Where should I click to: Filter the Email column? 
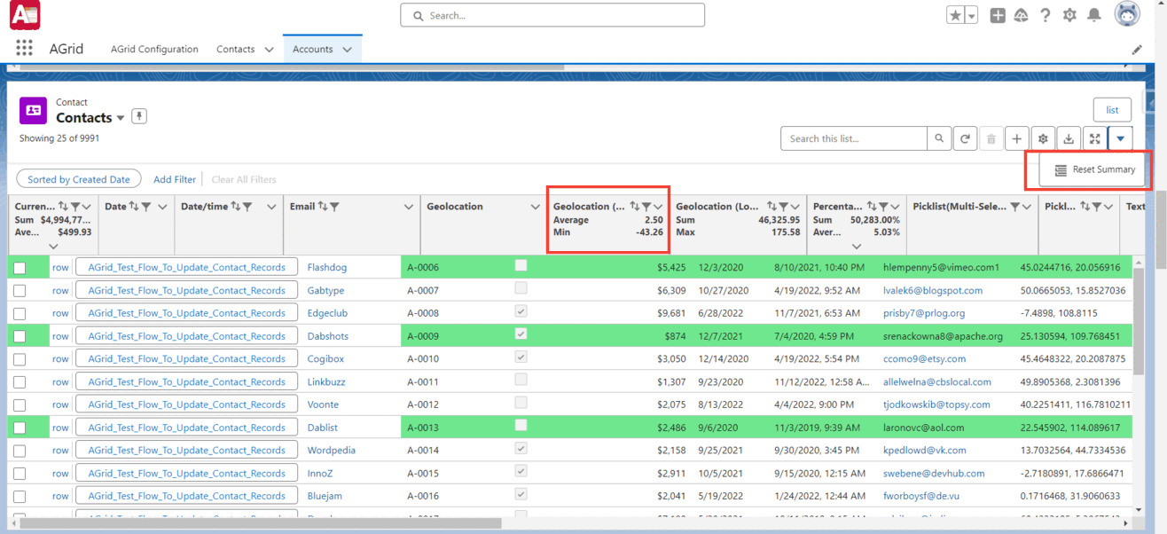[335, 207]
